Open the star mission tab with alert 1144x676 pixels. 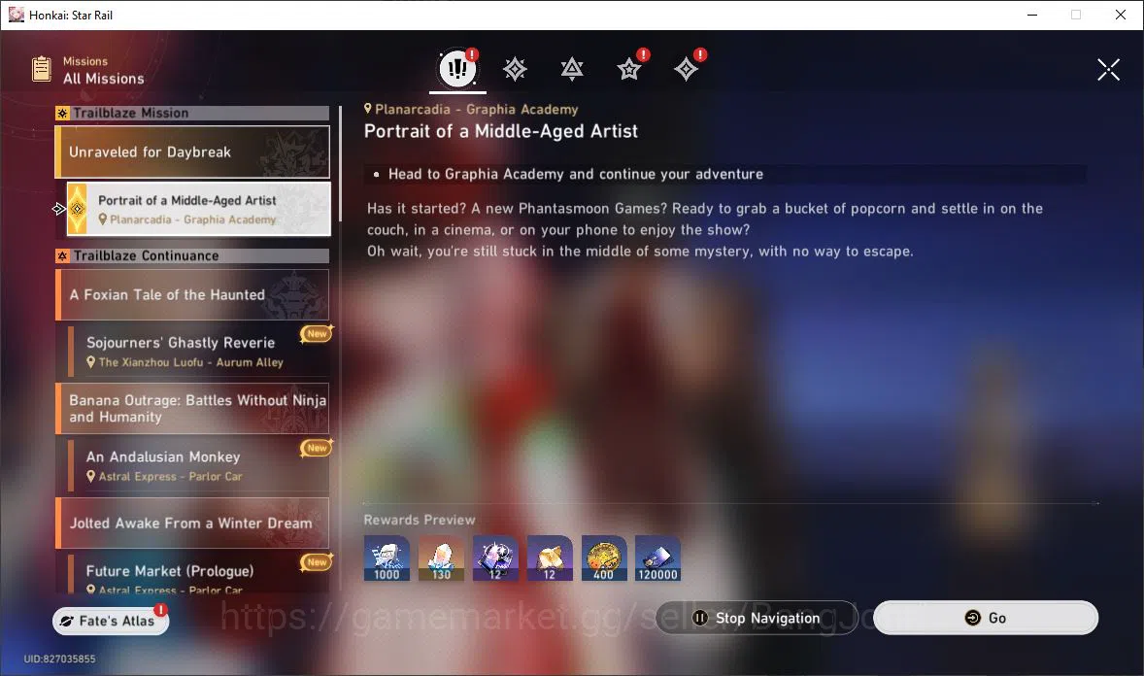(x=629, y=69)
